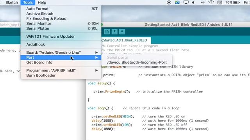Click the prizm.PrizmBegin(); code line
250x140 pixels.
click(112, 92)
